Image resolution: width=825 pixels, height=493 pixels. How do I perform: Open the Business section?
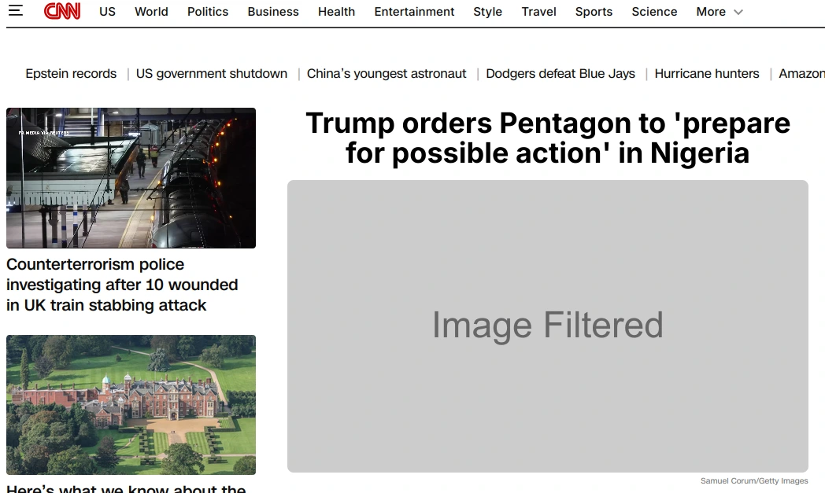(272, 12)
